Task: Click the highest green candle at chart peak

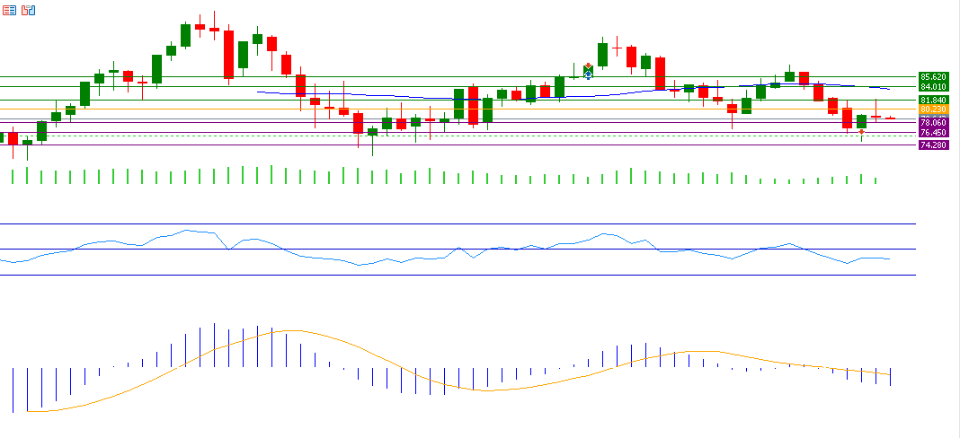Action: pyautogui.click(x=185, y=35)
